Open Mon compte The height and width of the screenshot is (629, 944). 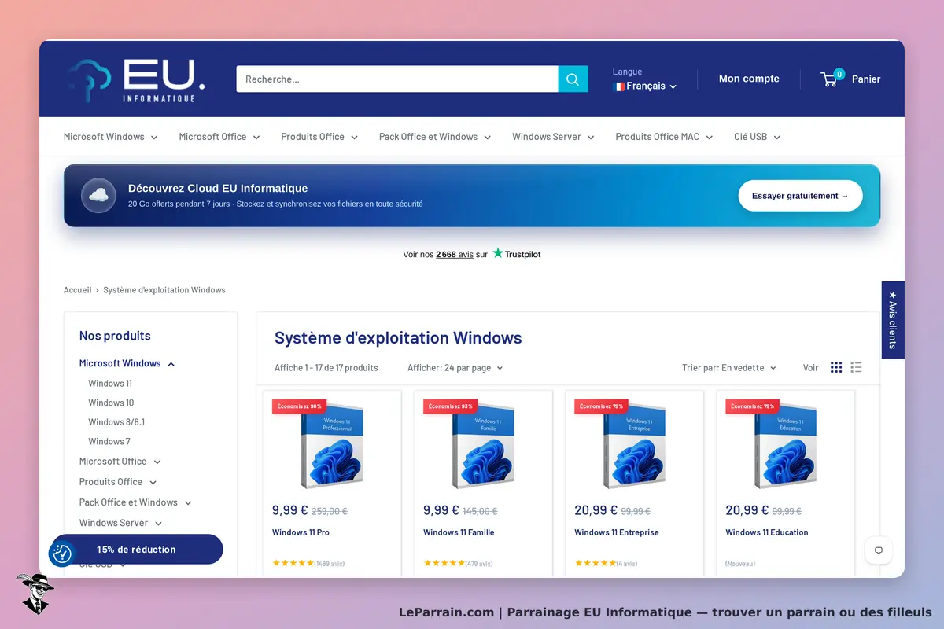[x=749, y=79]
